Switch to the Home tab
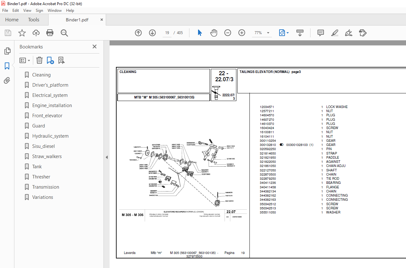 (12, 20)
